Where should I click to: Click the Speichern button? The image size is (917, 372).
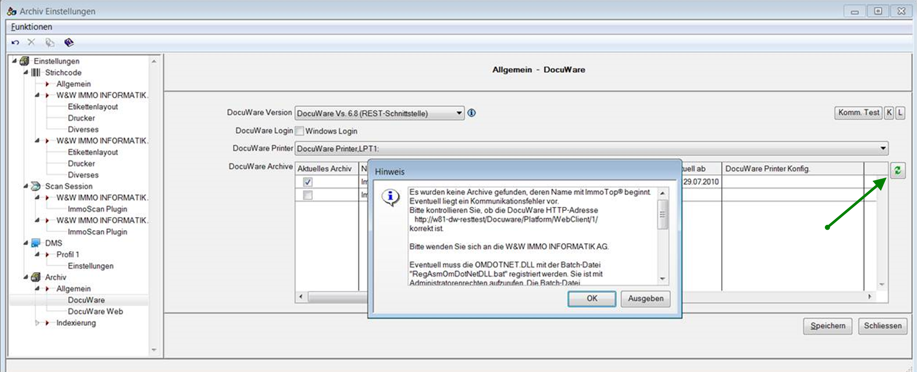point(828,326)
